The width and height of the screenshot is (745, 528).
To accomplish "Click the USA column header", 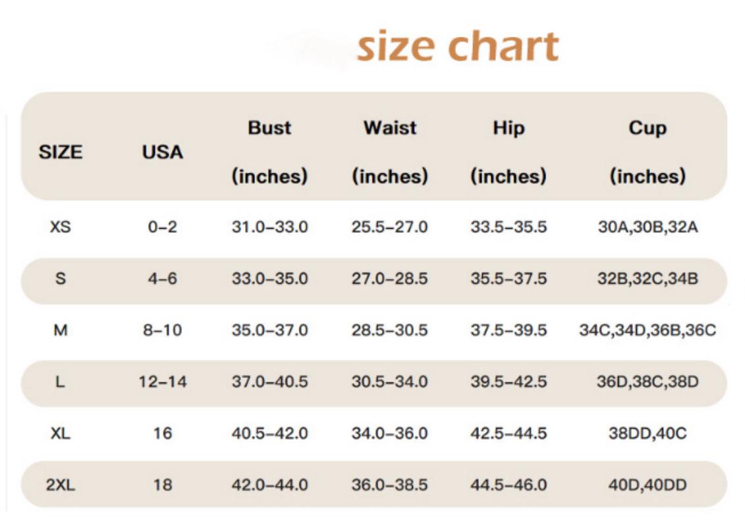I will tap(163, 152).
